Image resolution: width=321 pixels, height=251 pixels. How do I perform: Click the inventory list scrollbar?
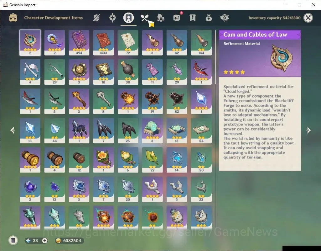point(215,57)
